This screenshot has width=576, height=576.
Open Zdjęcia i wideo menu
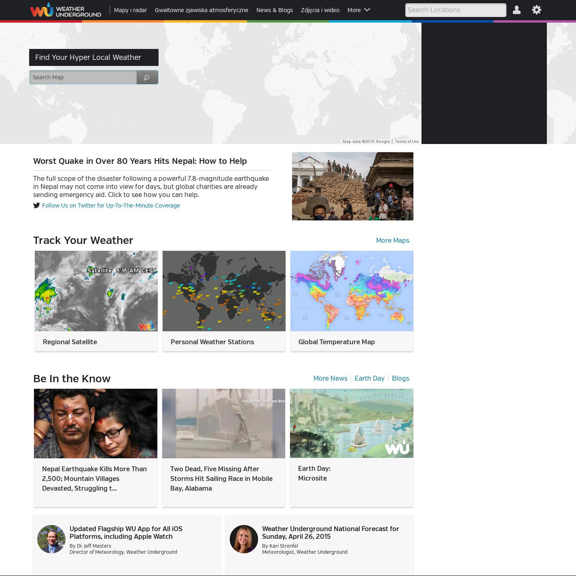pyautogui.click(x=320, y=10)
